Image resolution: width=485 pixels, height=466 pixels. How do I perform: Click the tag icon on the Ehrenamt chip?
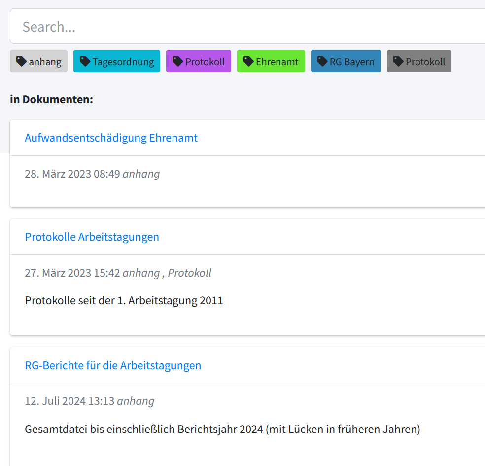pyautogui.click(x=248, y=61)
